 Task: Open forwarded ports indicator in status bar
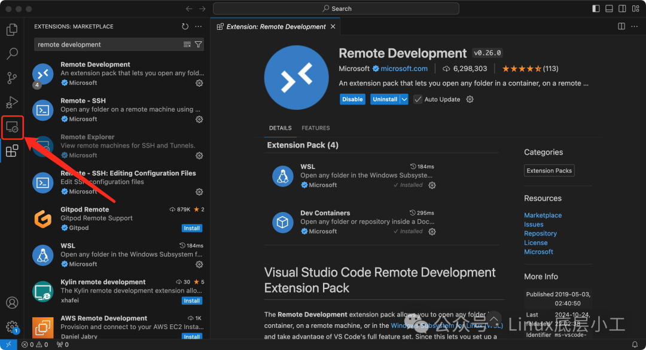point(63,345)
